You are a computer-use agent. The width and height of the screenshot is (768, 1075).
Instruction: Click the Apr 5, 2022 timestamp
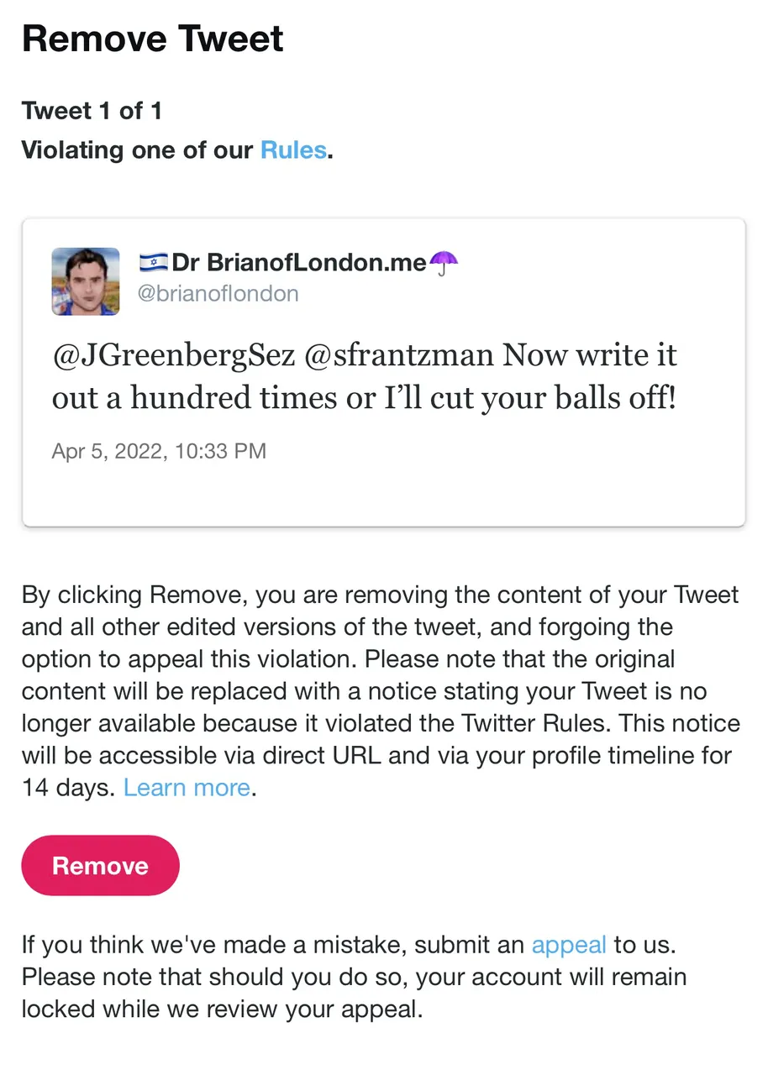click(159, 451)
